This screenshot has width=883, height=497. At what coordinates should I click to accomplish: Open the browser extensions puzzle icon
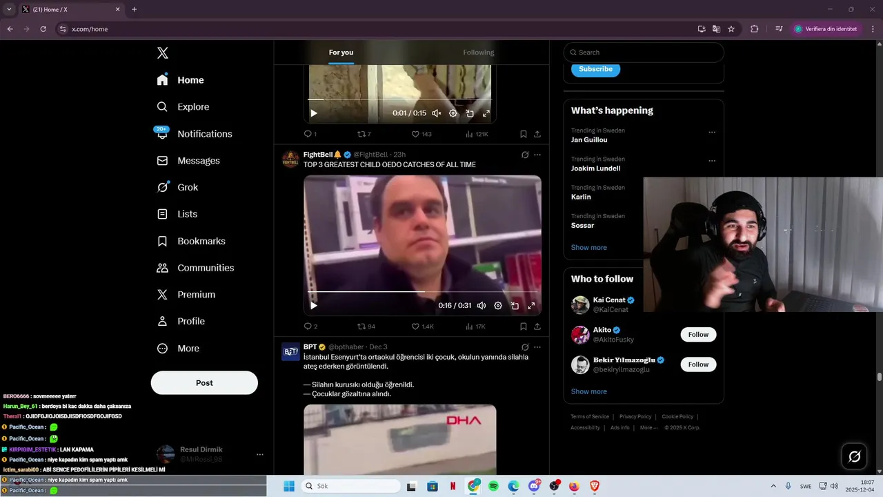click(754, 29)
